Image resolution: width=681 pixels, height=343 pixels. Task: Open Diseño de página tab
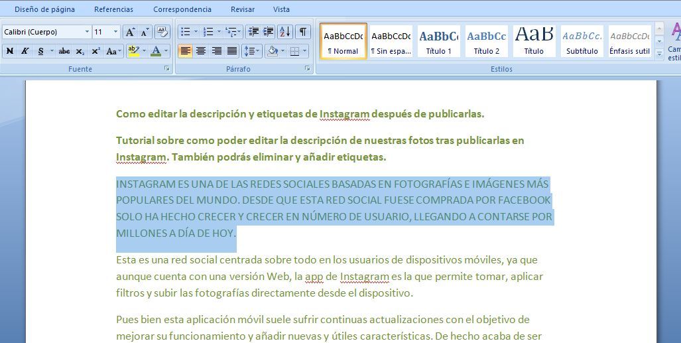point(44,9)
